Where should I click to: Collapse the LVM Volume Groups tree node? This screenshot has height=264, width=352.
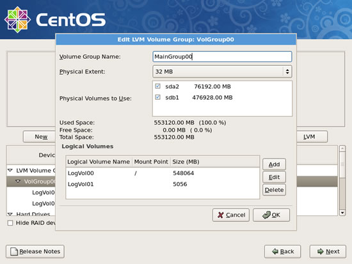tap(10, 170)
